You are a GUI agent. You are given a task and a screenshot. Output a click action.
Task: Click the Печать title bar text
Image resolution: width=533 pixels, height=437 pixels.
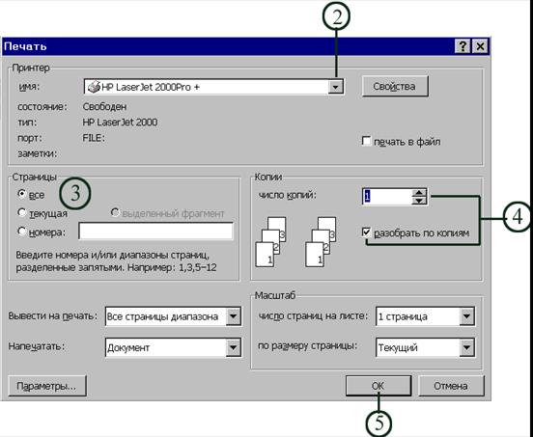point(25,46)
